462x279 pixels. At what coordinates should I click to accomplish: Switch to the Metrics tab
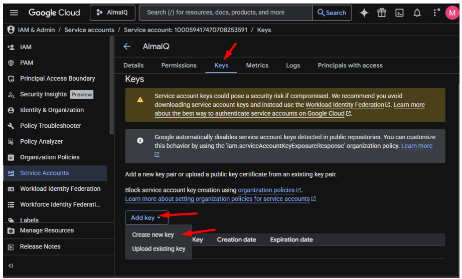click(257, 65)
